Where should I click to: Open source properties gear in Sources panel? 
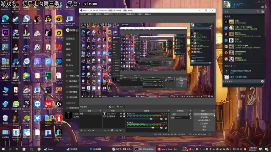point(112,130)
